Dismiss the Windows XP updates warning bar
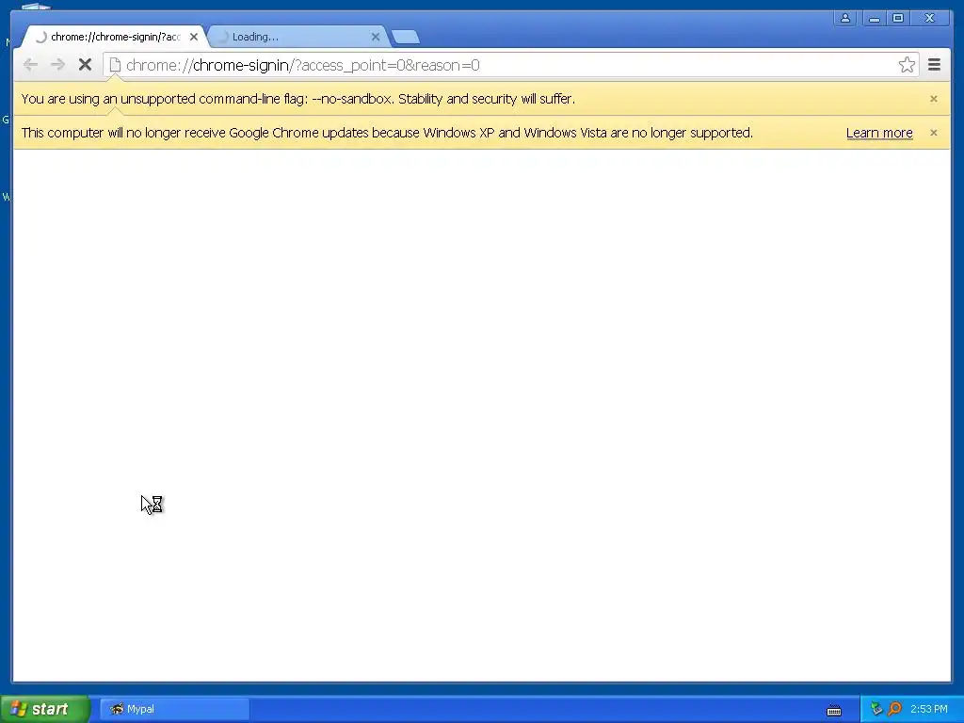This screenshot has height=723, width=964. pos(933,133)
